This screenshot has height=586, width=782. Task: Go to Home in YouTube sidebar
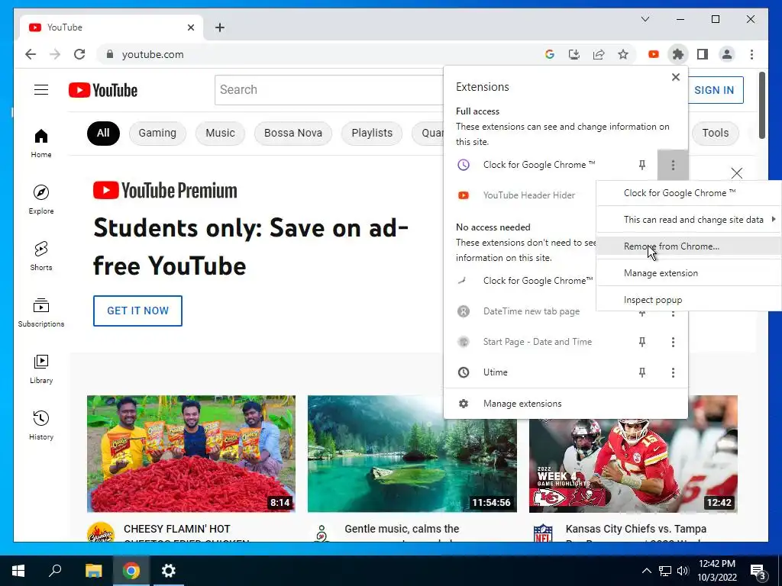41,143
